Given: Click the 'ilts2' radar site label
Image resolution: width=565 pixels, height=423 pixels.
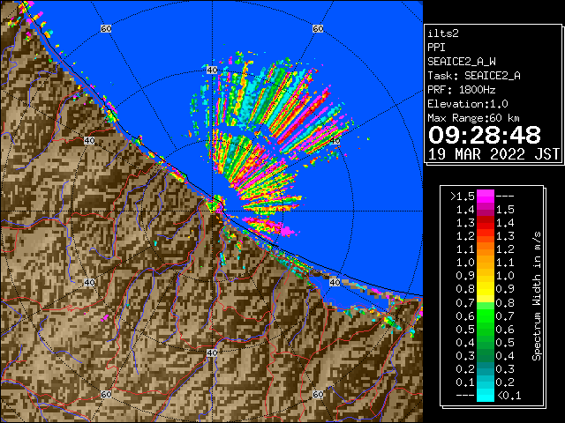Looking at the screenshot, I should point(443,33).
